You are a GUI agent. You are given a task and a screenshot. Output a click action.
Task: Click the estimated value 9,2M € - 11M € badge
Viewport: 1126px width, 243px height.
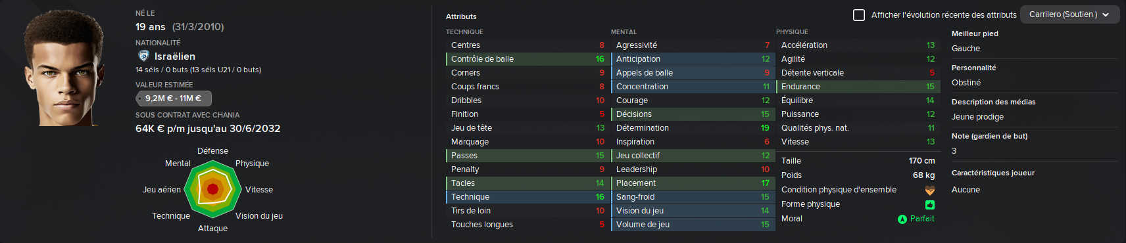pyautogui.click(x=174, y=99)
